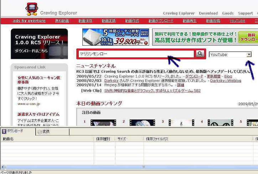
Task: Click the YouTube link in red bar
Action: point(237,21)
